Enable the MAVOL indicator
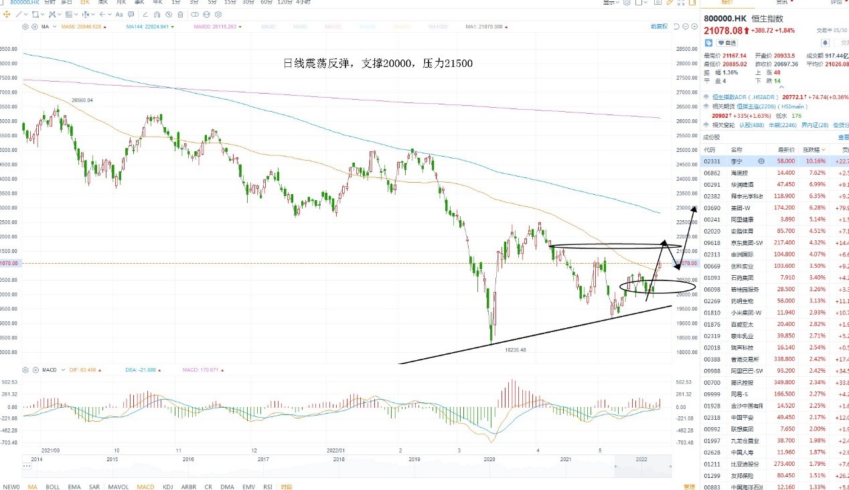Image resolution: width=849 pixels, height=490 pixels. coord(119,487)
